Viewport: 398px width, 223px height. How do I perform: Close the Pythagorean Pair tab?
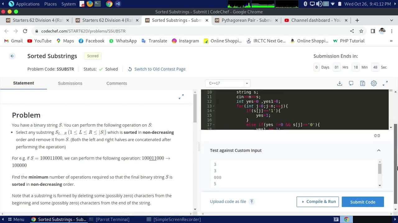tap(276, 20)
